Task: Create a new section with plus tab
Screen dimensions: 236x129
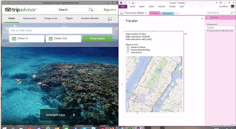Action: click(x=177, y=14)
